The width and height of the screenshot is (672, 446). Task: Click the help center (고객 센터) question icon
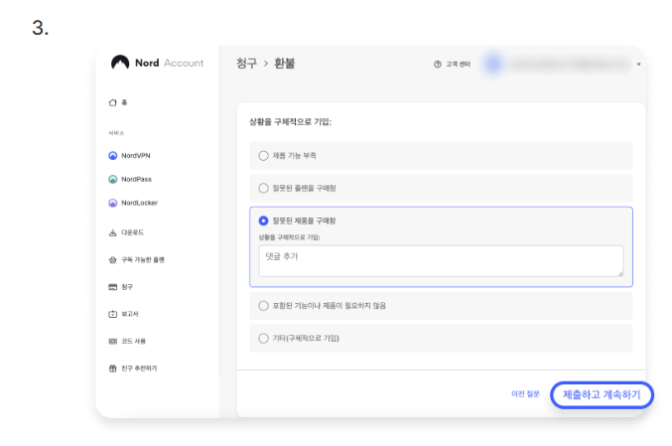437,64
